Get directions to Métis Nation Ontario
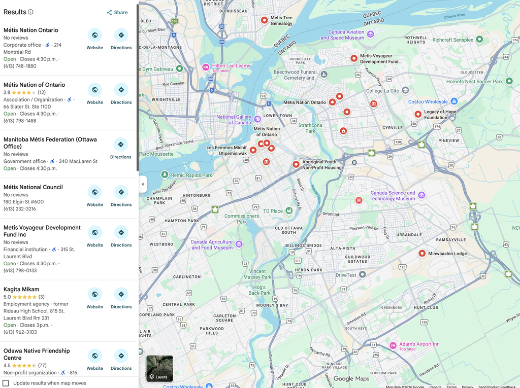 [x=121, y=35]
